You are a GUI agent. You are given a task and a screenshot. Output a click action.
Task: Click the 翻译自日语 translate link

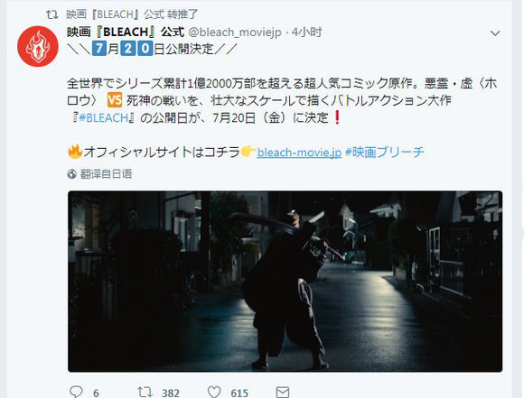coord(107,174)
